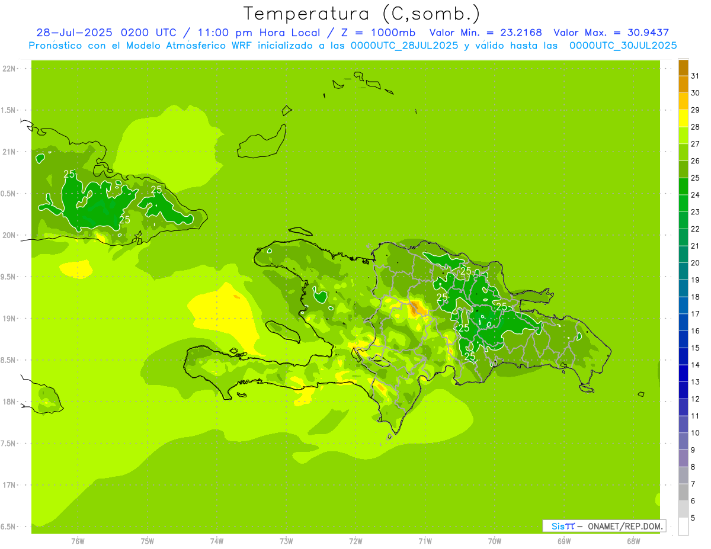Click the legend value '29'

point(695,110)
